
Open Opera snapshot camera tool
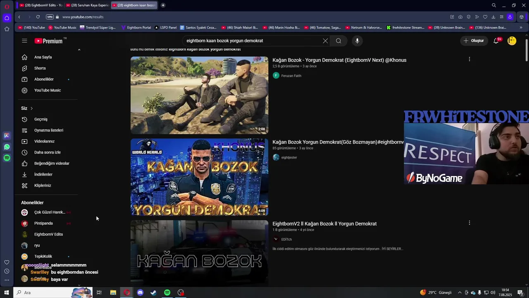coord(460,17)
